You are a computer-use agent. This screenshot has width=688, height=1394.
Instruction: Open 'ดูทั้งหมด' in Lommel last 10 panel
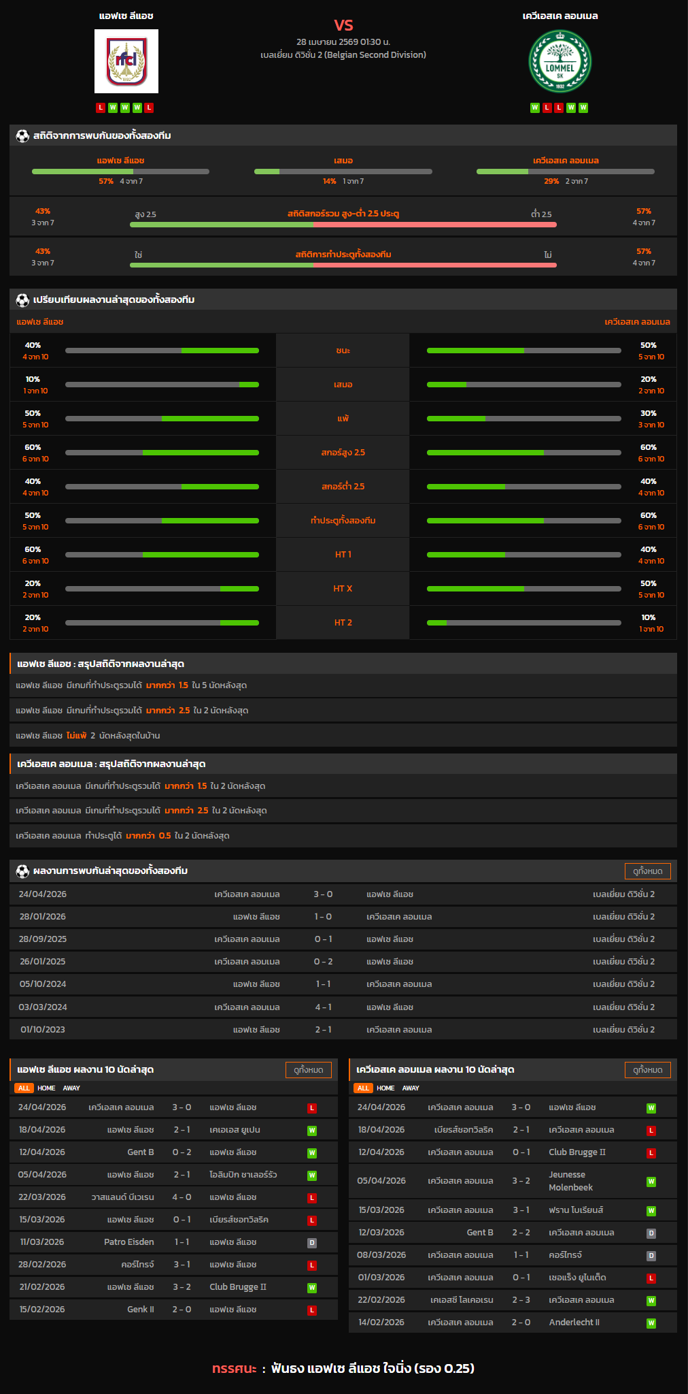pos(647,1070)
